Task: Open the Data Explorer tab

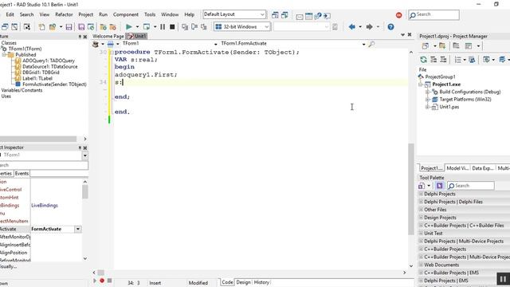Action: tap(482, 168)
